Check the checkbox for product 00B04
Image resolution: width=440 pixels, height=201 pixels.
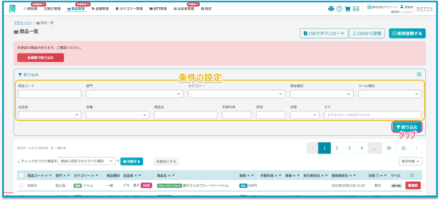[21, 186]
